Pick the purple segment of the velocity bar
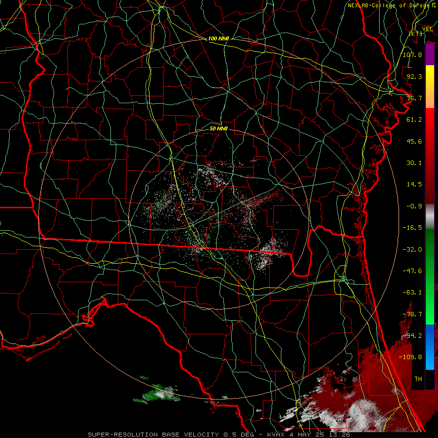This screenshot has width=438, height=438. 430,55
